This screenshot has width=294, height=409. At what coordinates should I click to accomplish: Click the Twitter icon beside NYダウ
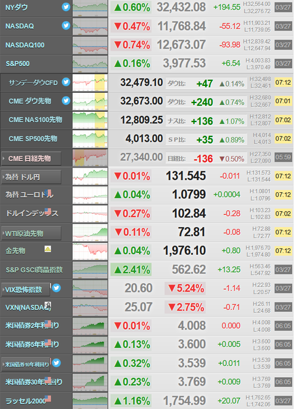(x=66, y=7)
